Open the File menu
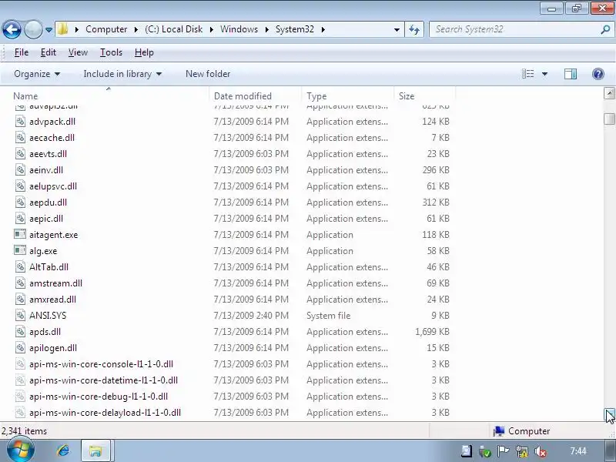Image resolution: width=616 pixels, height=462 pixels. [x=22, y=52]
